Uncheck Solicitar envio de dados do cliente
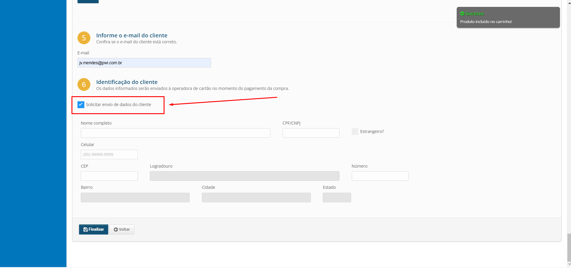The height and width of the screenshot is (268, 571). [x=81, y=105]
